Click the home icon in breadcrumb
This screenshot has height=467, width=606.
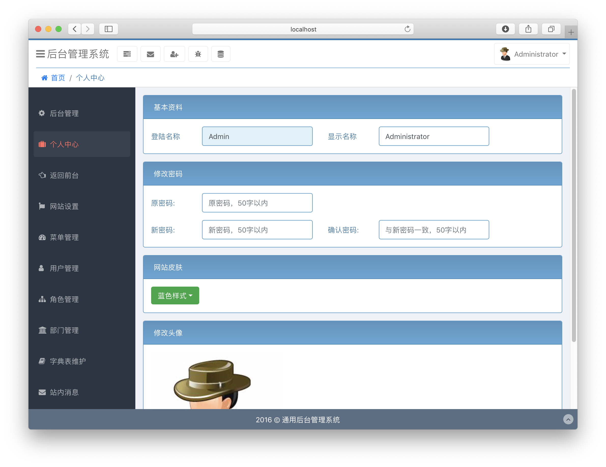pos(45,78)
